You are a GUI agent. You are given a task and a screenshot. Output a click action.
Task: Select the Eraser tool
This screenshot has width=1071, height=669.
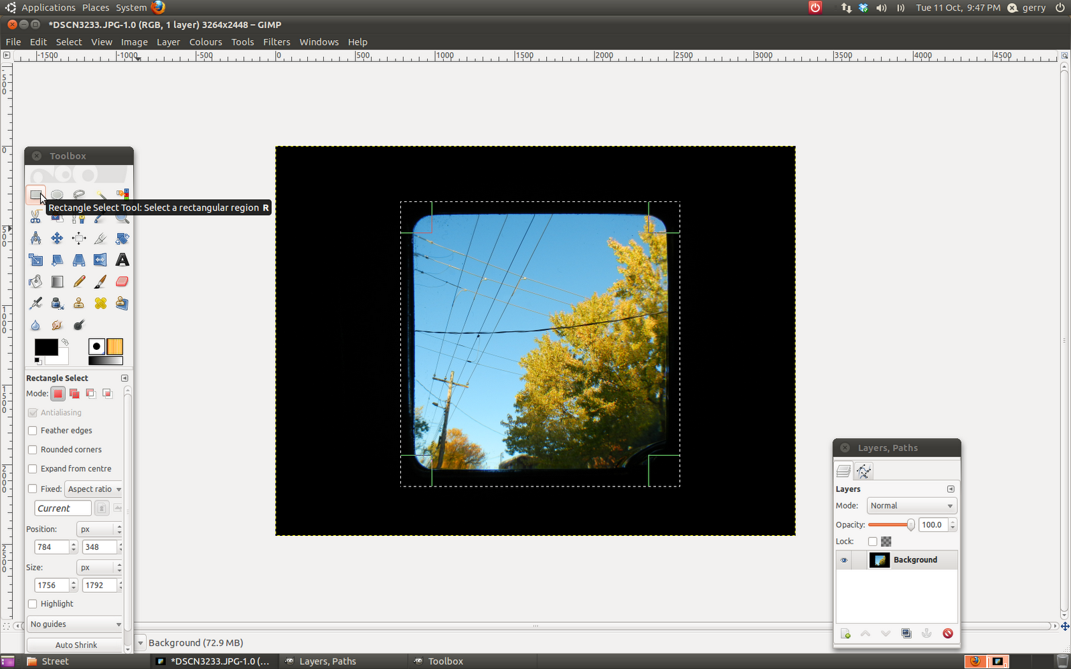[x=122, y=282]
